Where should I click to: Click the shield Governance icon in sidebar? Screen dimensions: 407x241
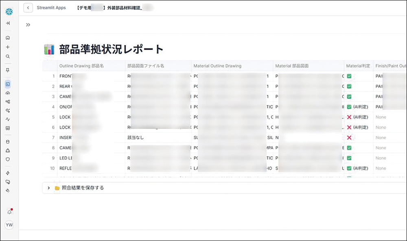tap(8, 159)
